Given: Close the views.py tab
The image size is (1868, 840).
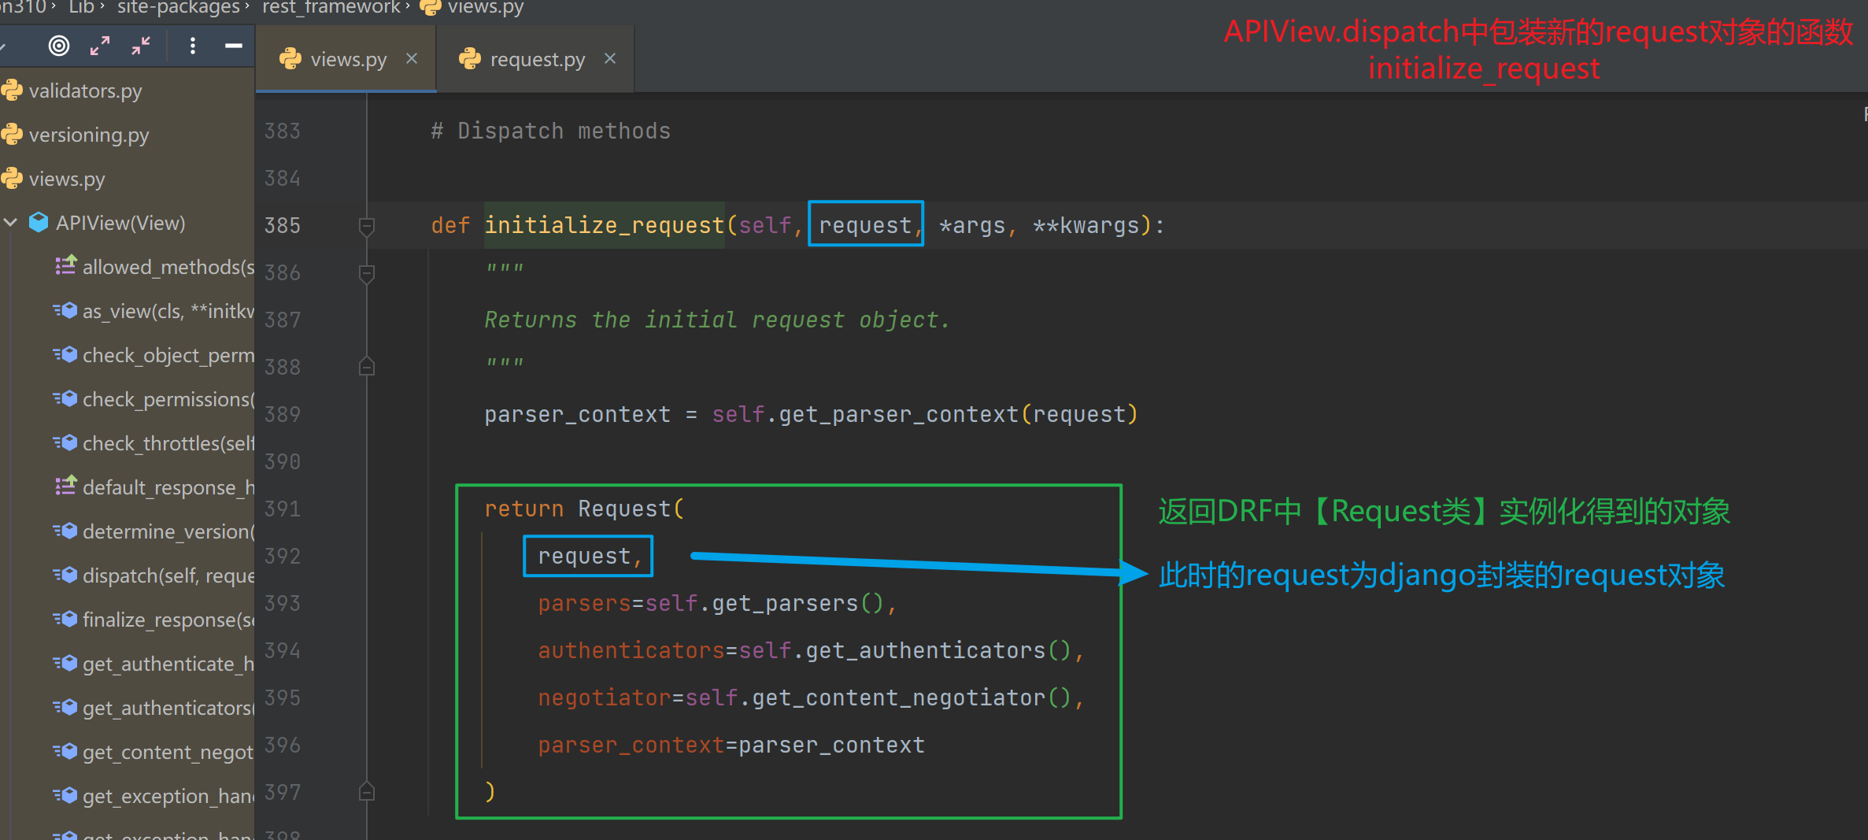Looking at the screenshot, I should pos(412,58).
